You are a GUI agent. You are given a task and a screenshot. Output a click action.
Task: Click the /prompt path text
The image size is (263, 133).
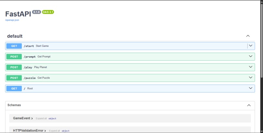[x=29, y=57]
